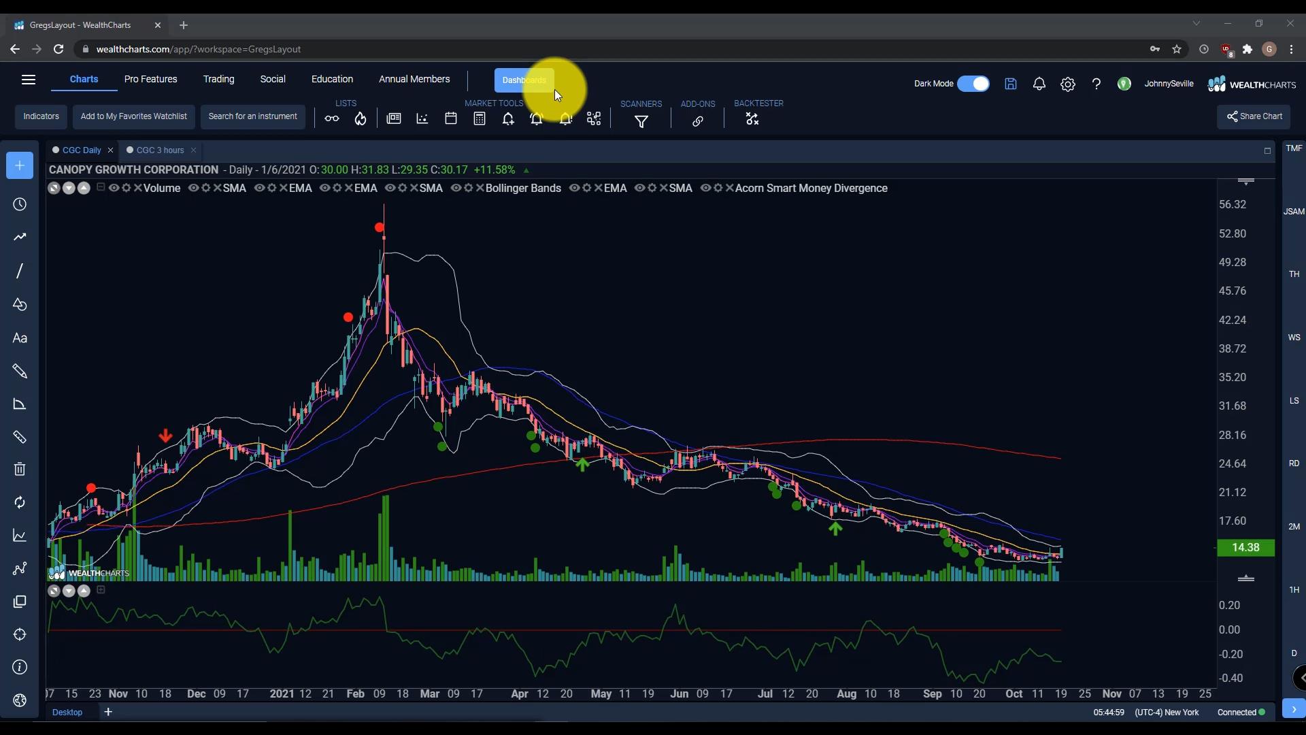Screen dimensions: 1306x735
Task: Remove the Bollinger Bands indicator with X
Action: 480,189
